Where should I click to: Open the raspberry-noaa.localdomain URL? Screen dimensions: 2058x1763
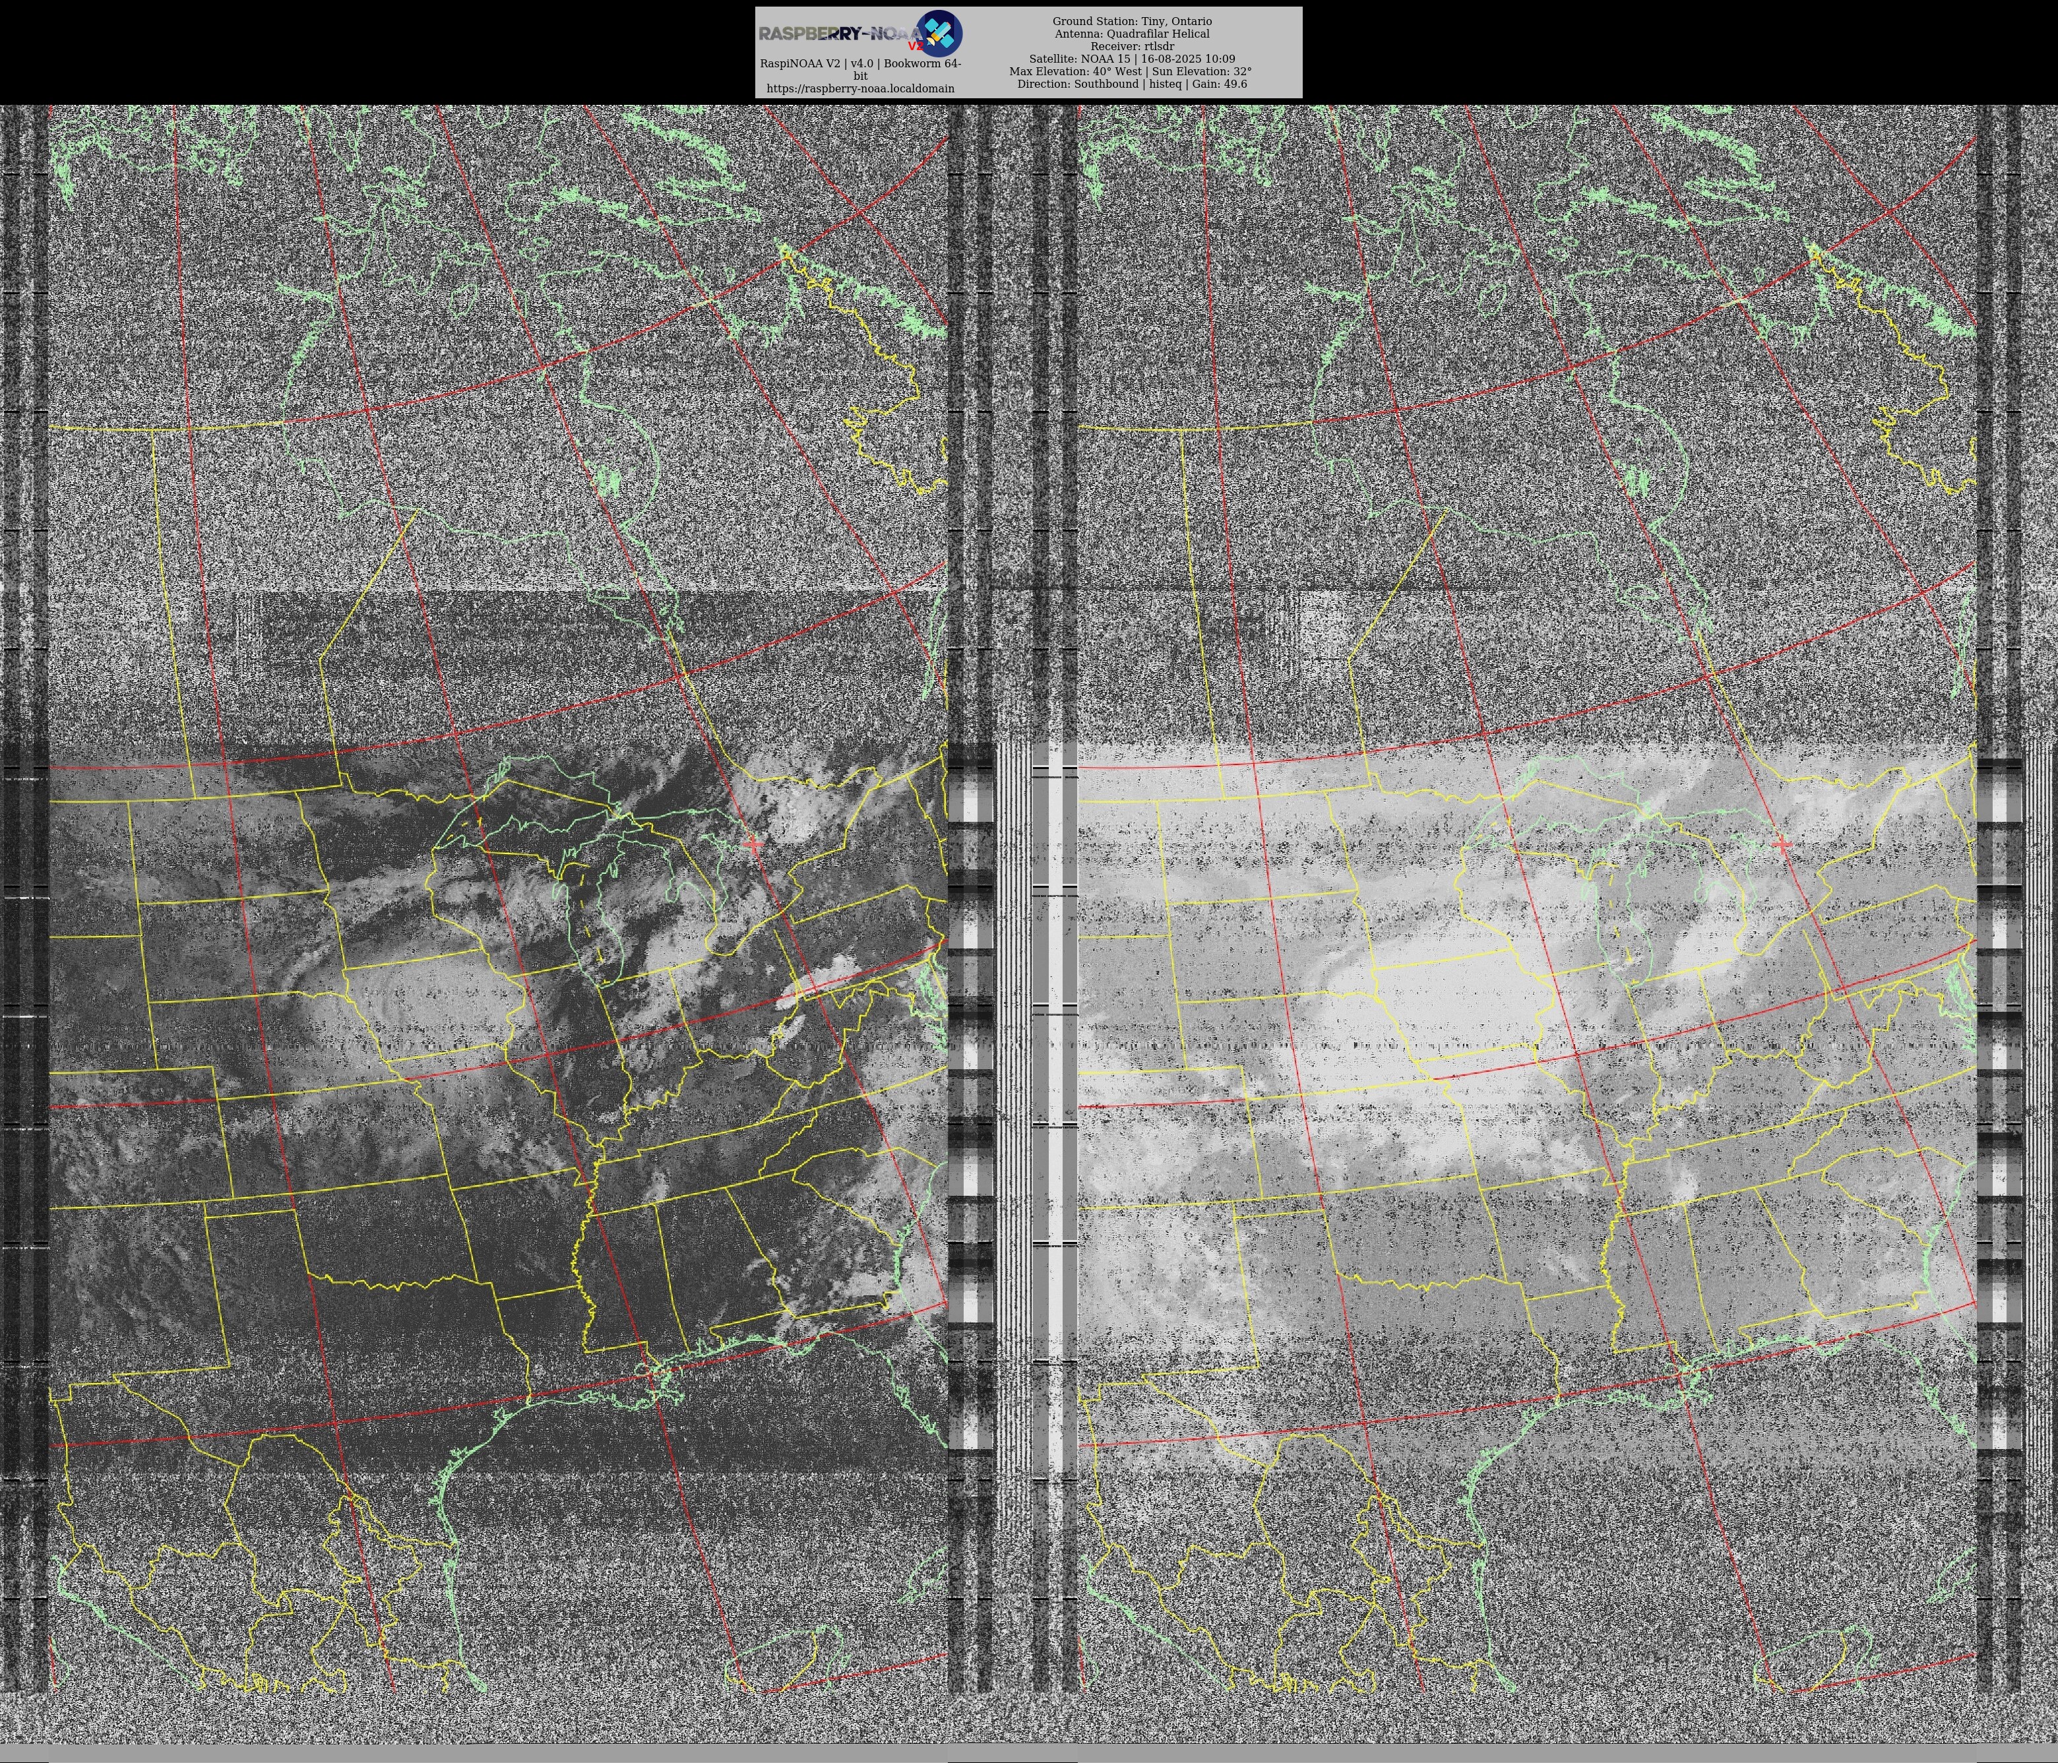coord(860,88)
